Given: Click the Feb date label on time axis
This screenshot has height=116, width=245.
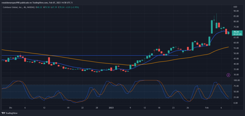Looking at the screenshot, I should pyautogui.click(x=207, y=108).
